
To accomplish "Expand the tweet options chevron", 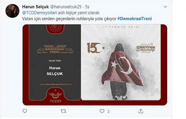I will [x=165, y=7].
